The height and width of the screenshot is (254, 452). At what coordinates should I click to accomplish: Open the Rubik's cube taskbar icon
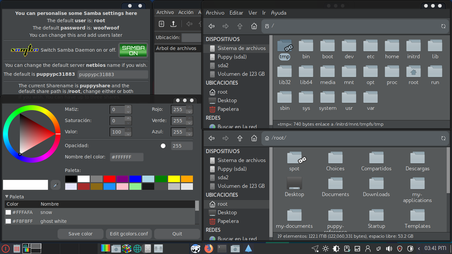point(126,249)
